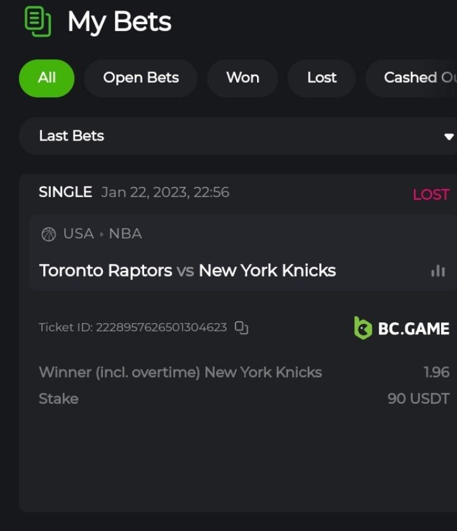Filter by Lost bets
Viewport: 457px width, 531px height.
coord(321,78)
